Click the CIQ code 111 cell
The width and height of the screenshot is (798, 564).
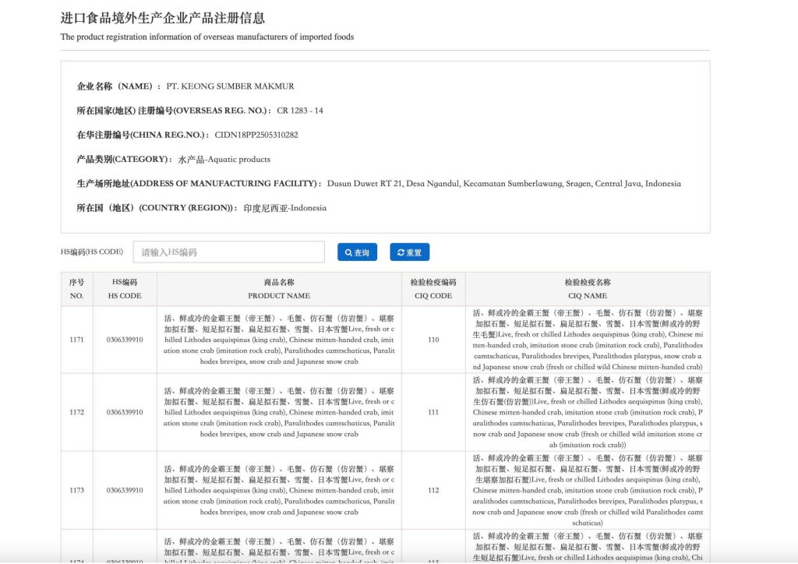tap(433, 412)
